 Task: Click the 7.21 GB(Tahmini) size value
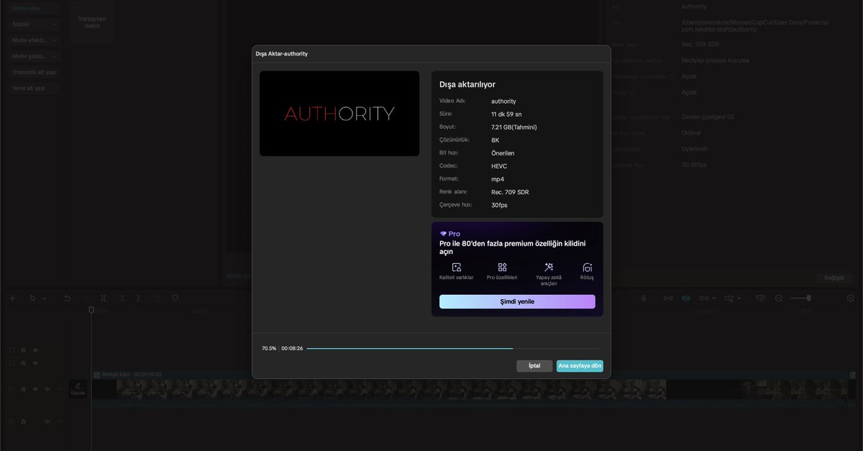(x=514, y=127)
